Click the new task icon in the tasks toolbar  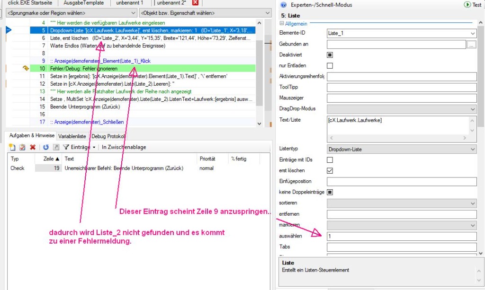(x=12, y=147)
